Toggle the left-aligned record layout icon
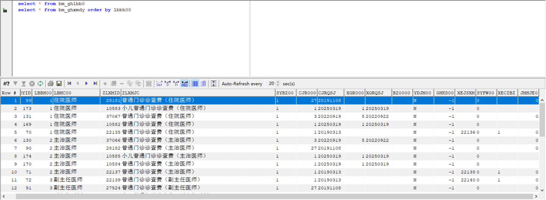This screenshot has width=546, height=200. [203, 84]
